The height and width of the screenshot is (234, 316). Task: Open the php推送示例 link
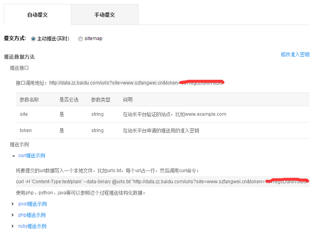(x=32, y=215)
